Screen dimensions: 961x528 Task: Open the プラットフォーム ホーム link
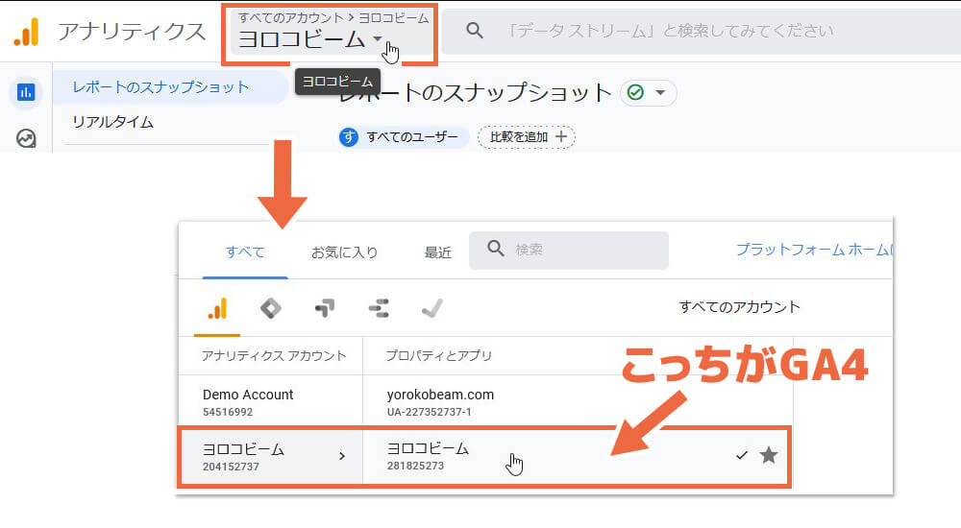(x=814, y=250)
